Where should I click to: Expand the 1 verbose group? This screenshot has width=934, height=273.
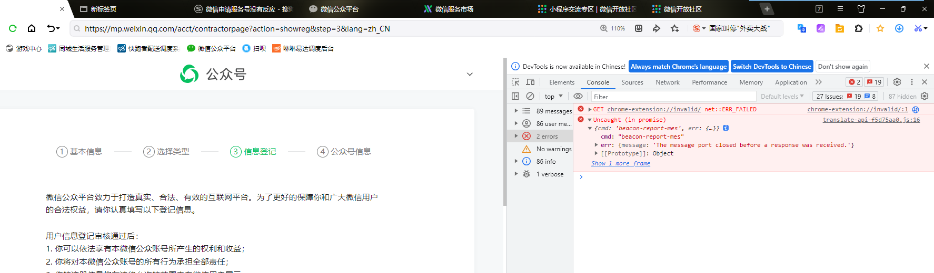coord(516,174)
